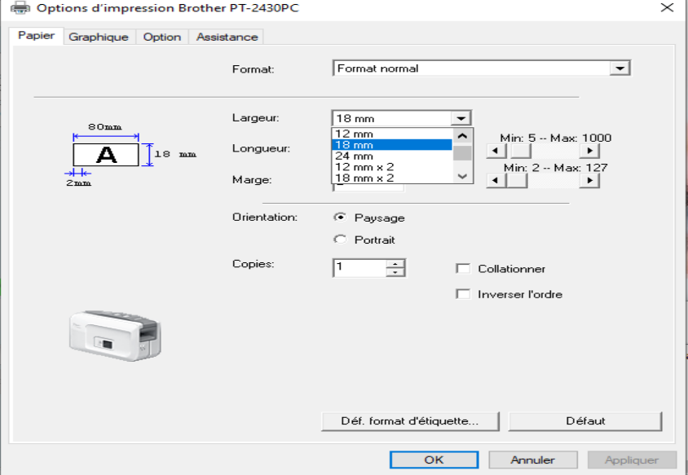Click width list scroll up arrow
This screenshot has height=475, width=688.
(x=462, y=136)
